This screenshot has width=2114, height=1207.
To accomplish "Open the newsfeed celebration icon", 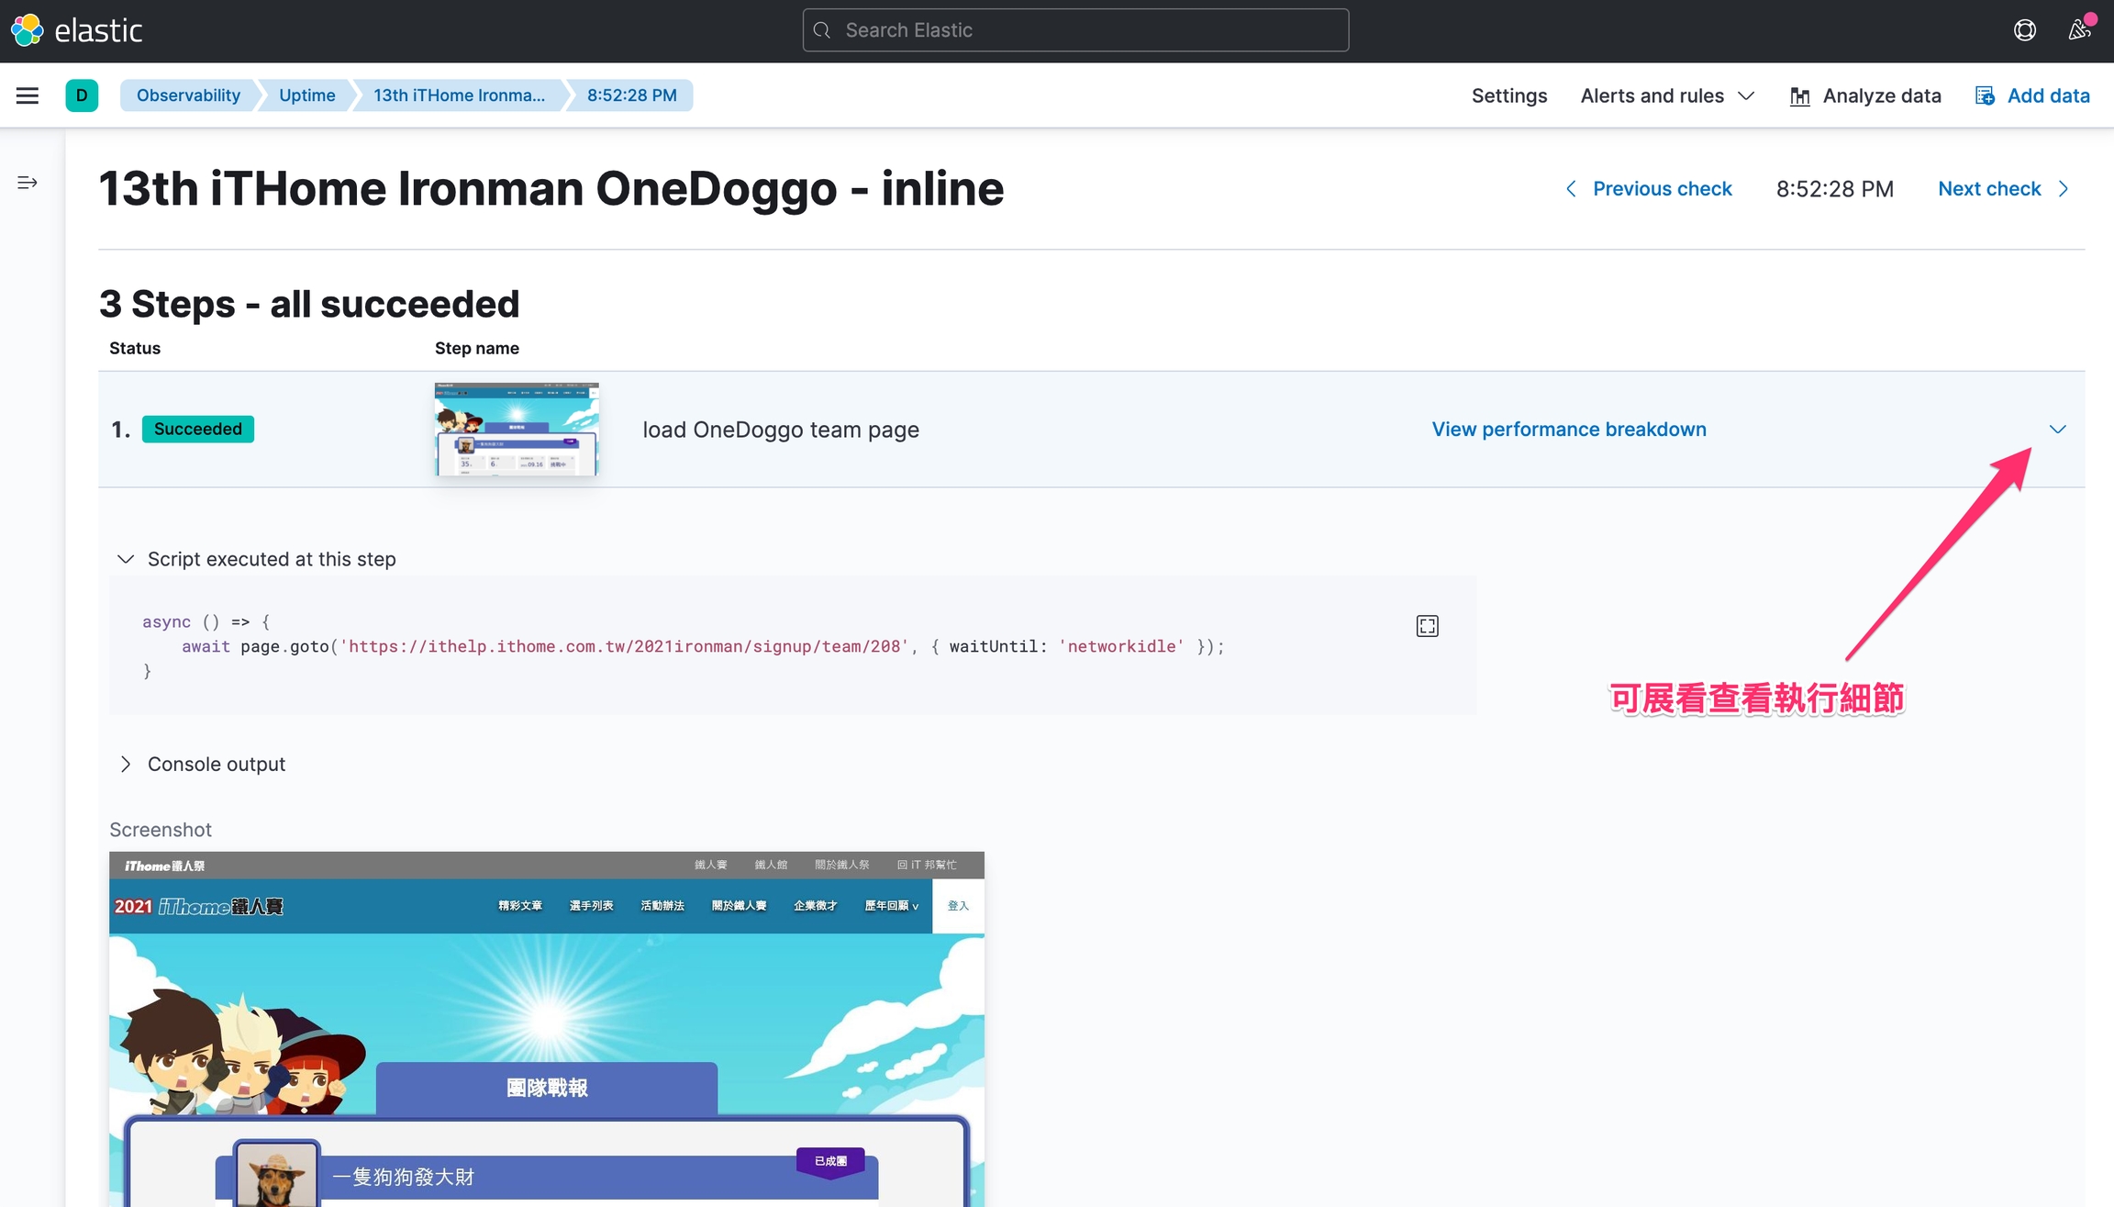I will (2079, 30).
